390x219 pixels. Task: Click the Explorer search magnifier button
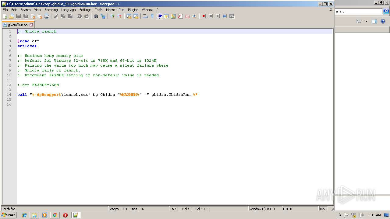pos(386,11)
